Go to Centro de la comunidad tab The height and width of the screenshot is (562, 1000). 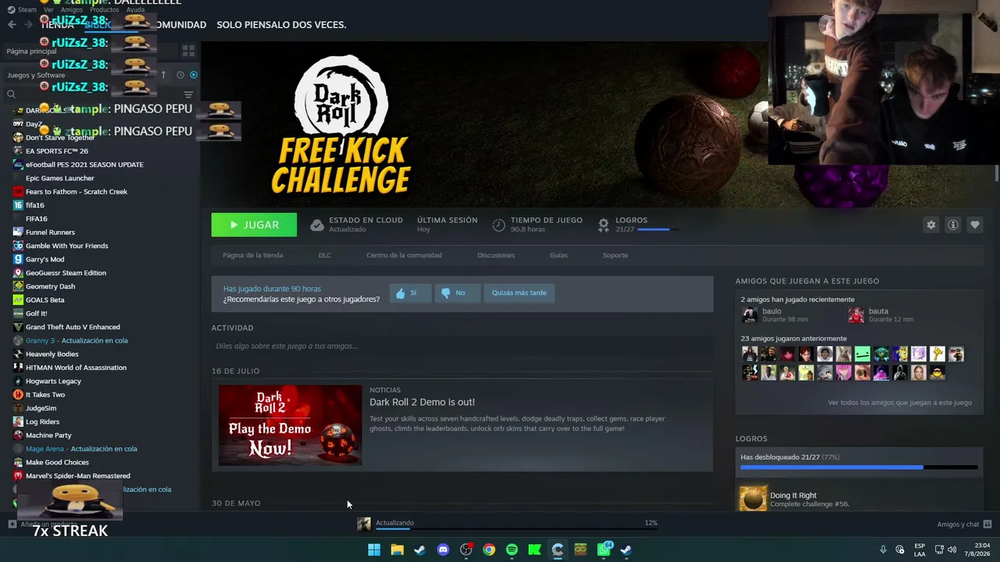click(404, 255)
